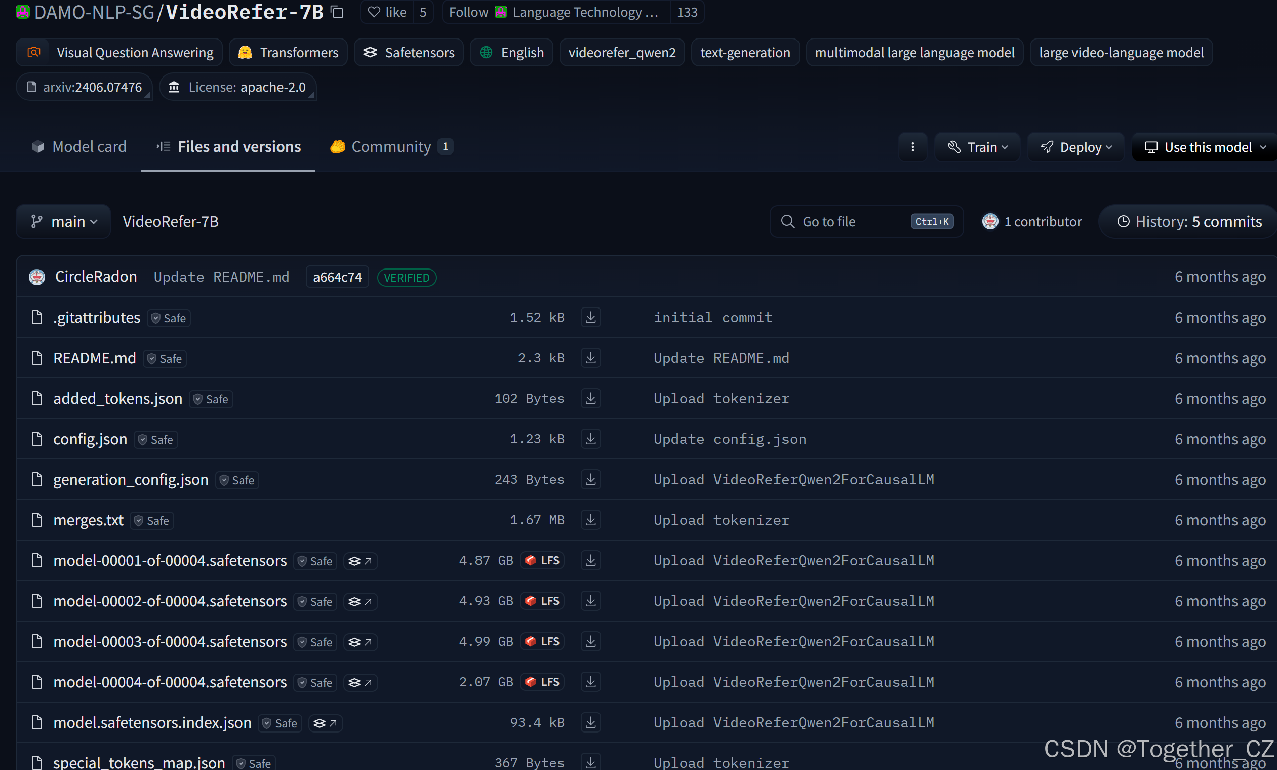Open the Deploy dropdown
Viewport: 1277px width, 770px height.
tap(1075, 147)
